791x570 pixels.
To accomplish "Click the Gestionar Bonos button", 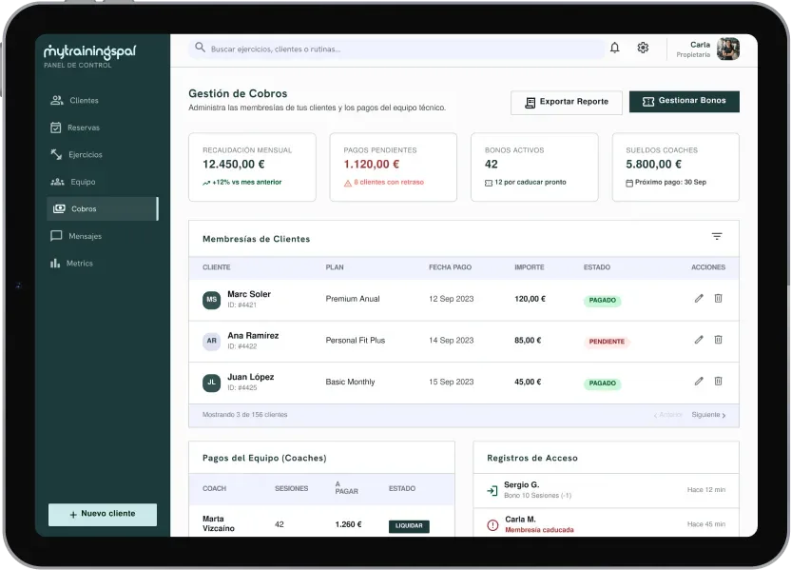I will click(x=685, y=102).
